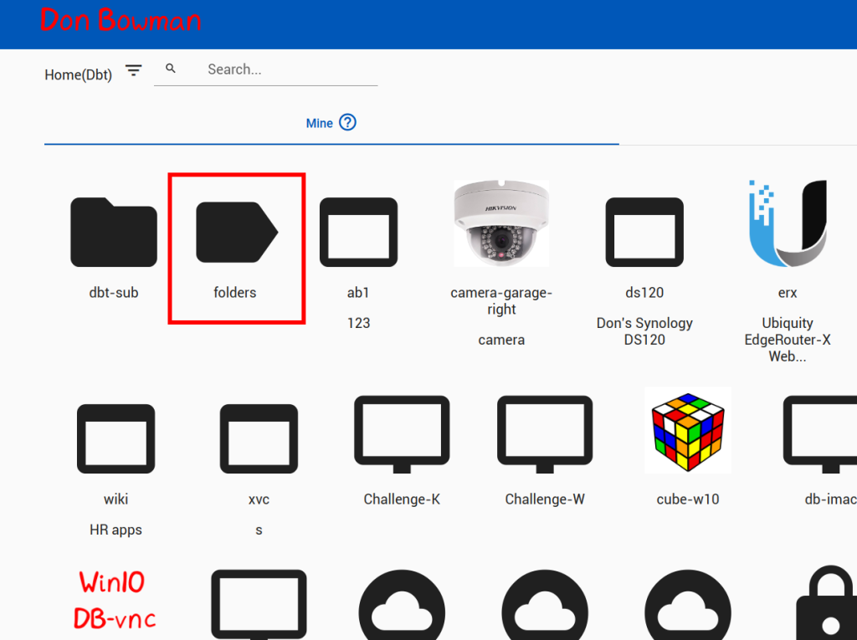Open the ds120 Synology application icon
Viewport: 857px width, 640px height.
(x=644, y=232)
